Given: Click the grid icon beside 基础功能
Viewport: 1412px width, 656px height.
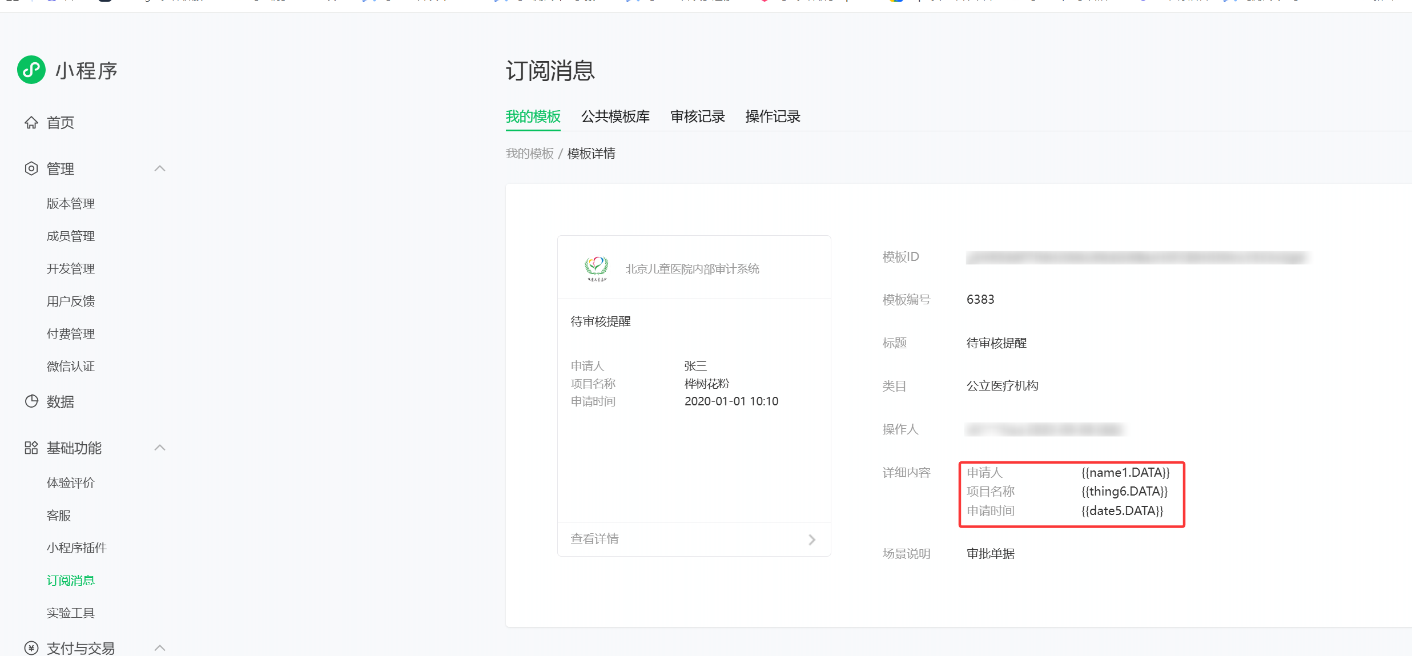Looking at the screenshot, I should click(31, 448).
